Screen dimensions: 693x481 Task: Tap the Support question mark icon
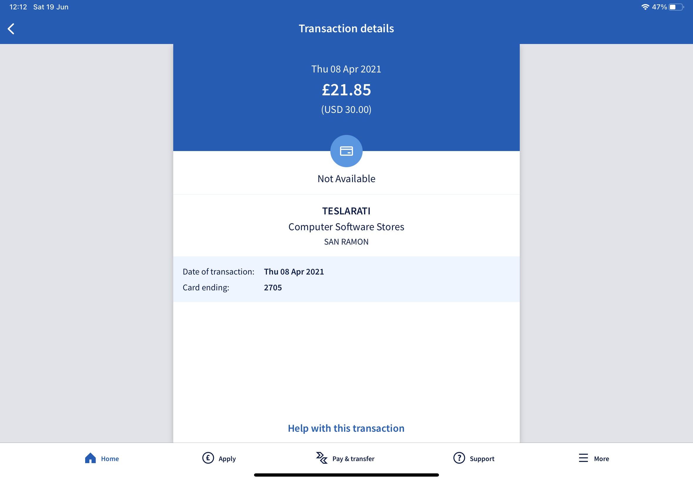[459, 458]
